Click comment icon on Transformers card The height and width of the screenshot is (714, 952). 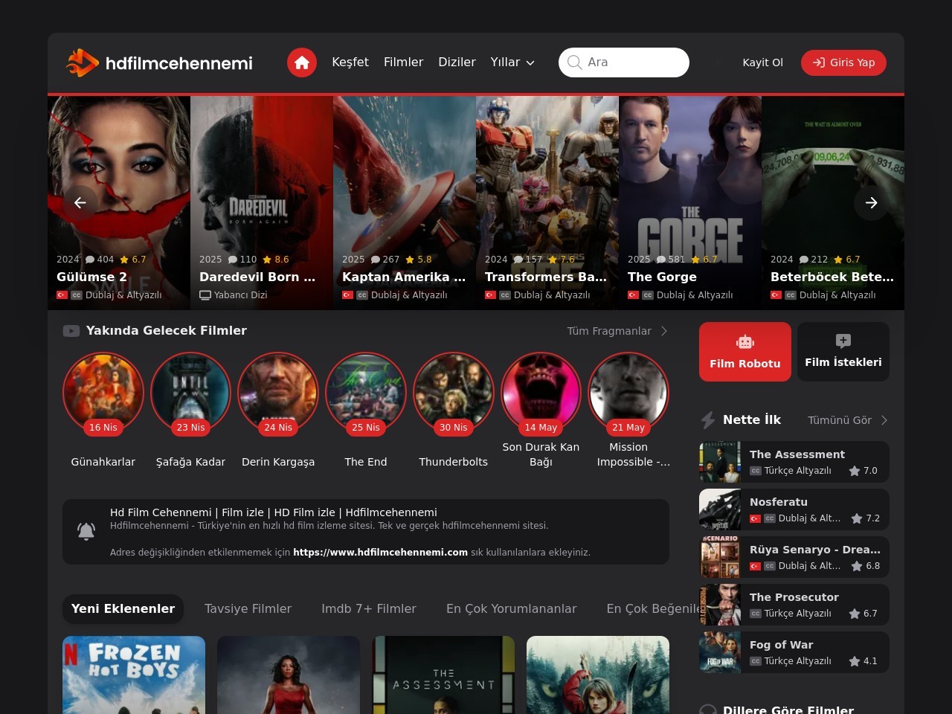(x=518, y=260)
